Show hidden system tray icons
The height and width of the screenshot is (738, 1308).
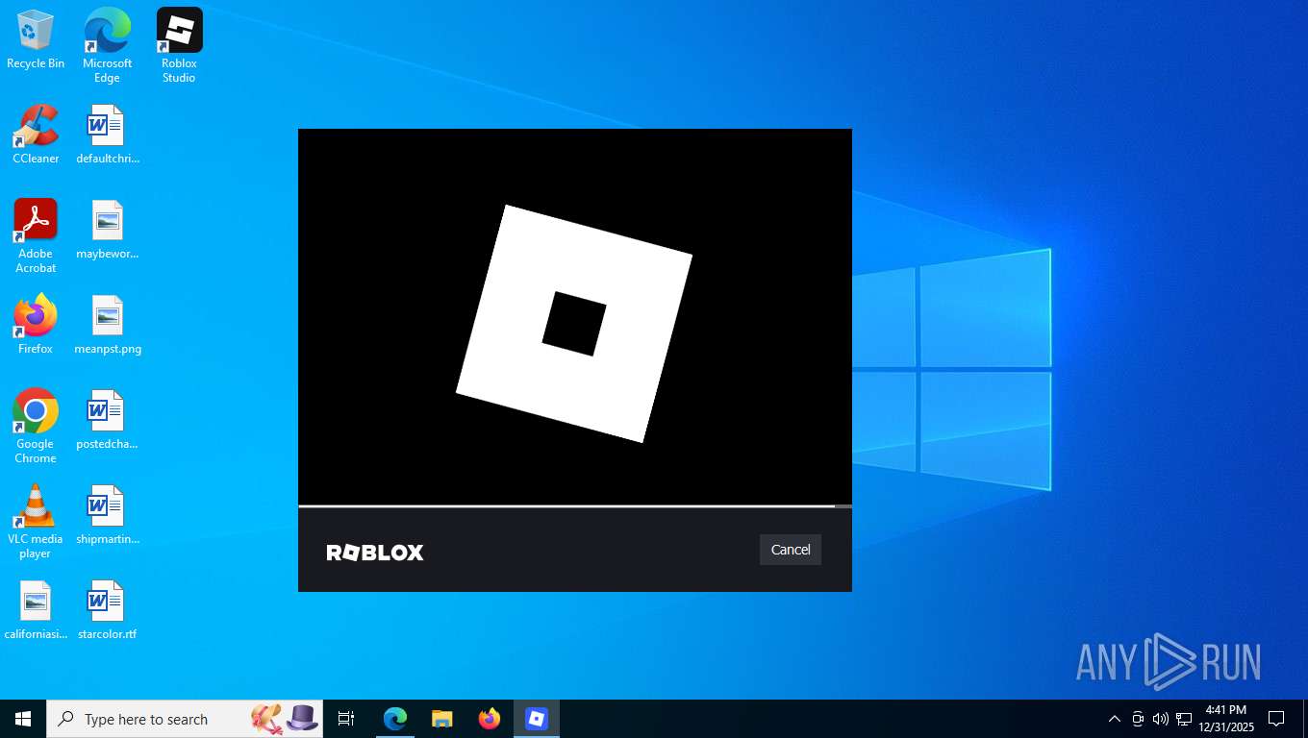click(1115, 719)
